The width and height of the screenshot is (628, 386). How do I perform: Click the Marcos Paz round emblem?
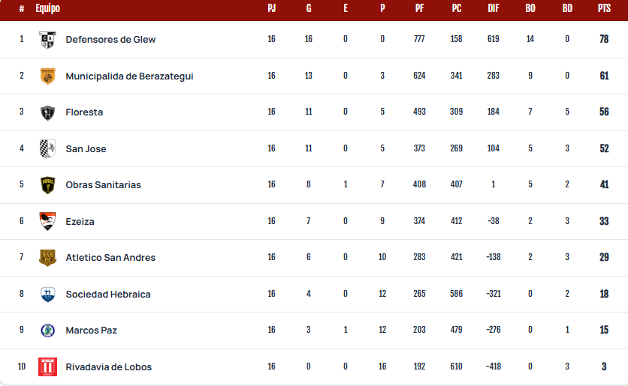point(47,331)
